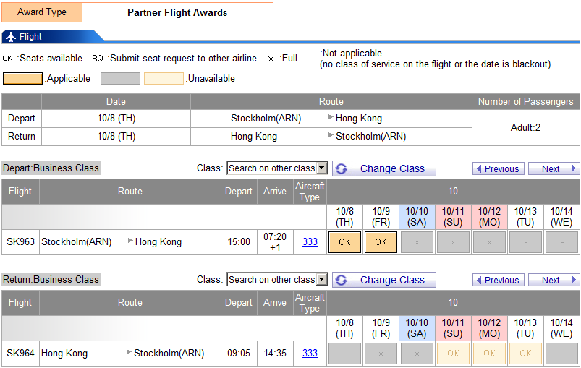This screenshot has height=368, width=581.
Task: Click the Partner Flight Awards award type
Action: [x=177, y=12]
